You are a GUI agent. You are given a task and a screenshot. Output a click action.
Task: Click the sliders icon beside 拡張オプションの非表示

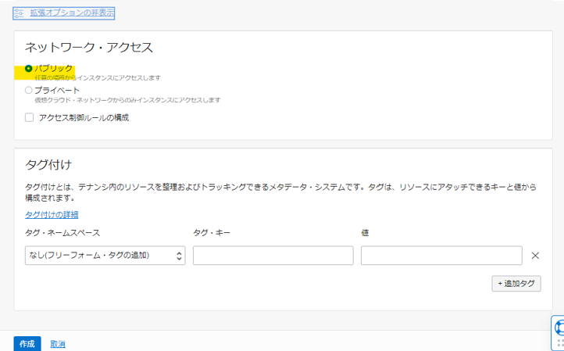[x=19, y=13]
